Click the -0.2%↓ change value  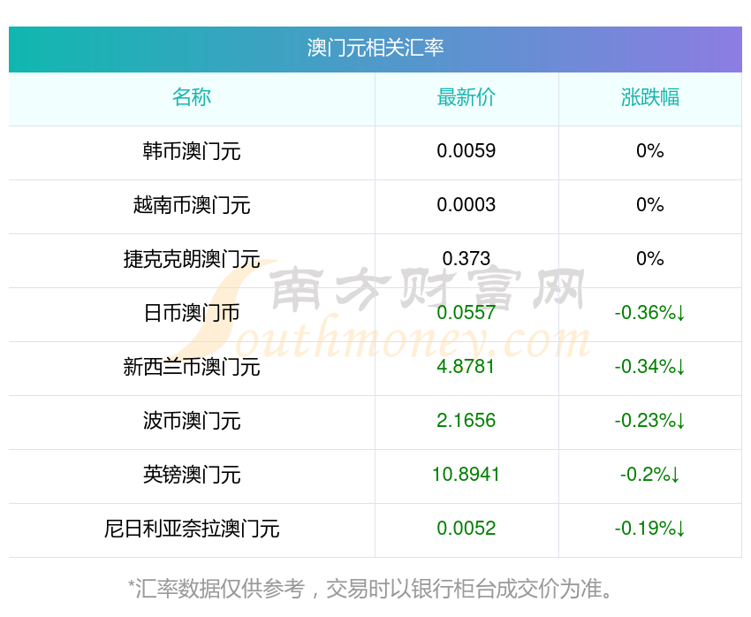(650, 475)
